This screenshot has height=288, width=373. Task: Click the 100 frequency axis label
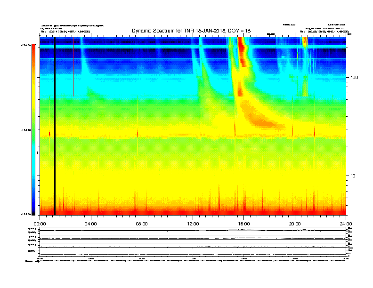[x=354, y=78]
